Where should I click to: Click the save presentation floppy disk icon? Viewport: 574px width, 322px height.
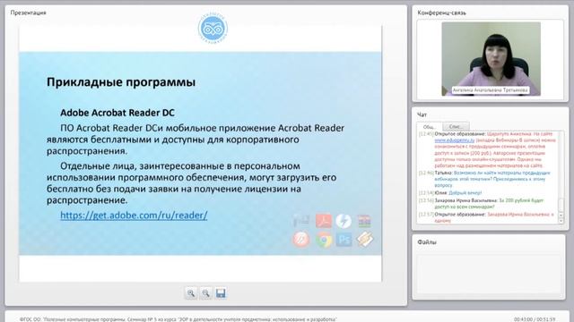(221, 293)
